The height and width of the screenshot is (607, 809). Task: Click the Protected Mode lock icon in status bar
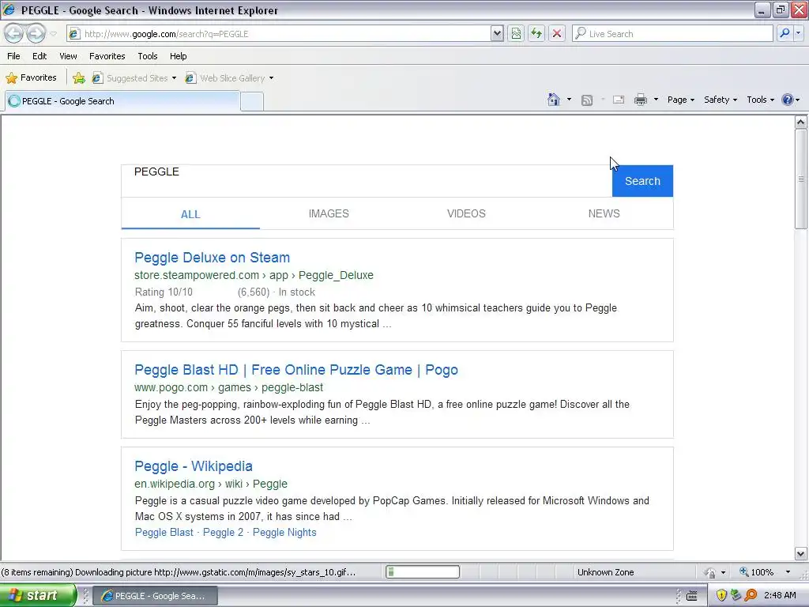(710, 572)
